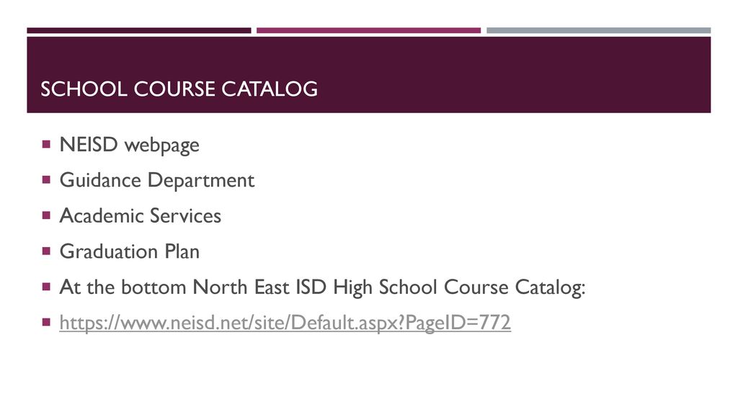
Task: Select the Graduation Plan bullet line
Action: click(x=130, y=251)
